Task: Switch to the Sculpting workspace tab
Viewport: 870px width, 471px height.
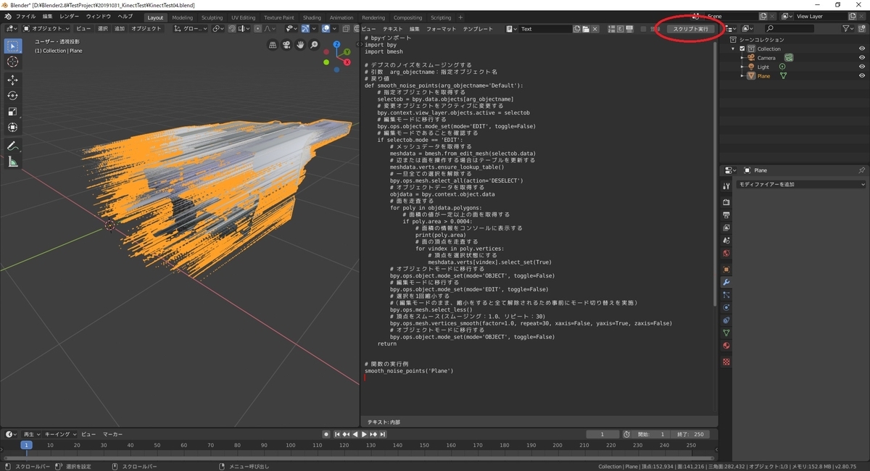Action: pos(212,17)
